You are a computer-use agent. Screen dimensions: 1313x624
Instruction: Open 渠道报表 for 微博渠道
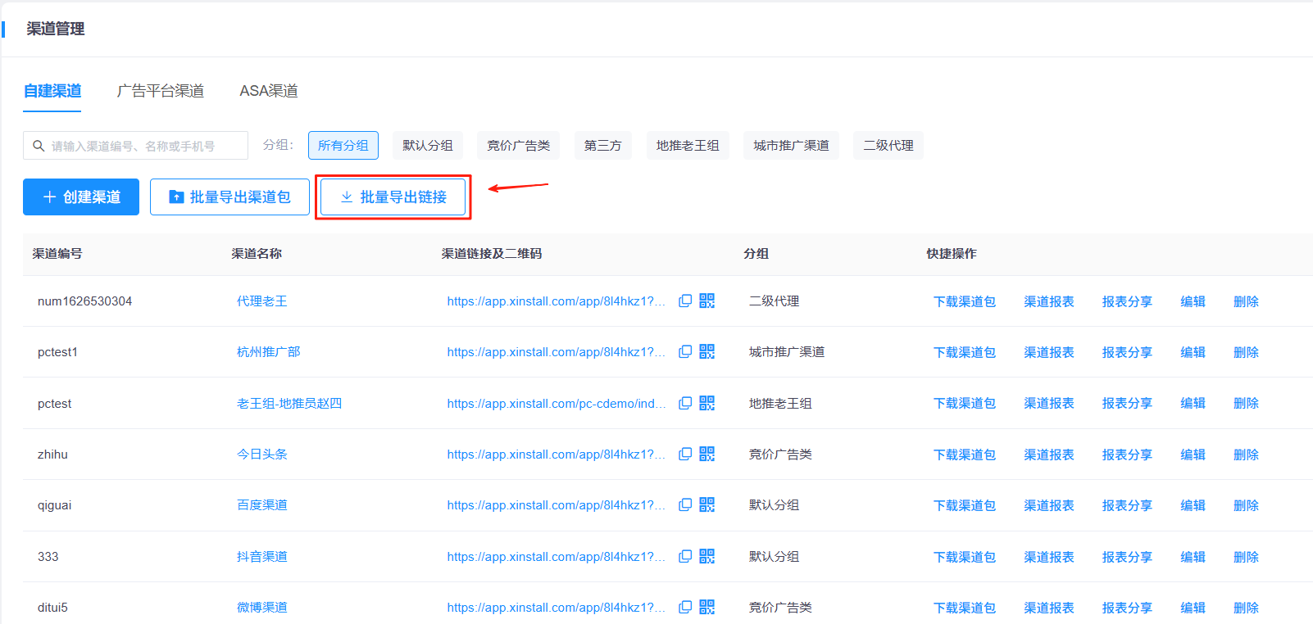click(1049, 608)
